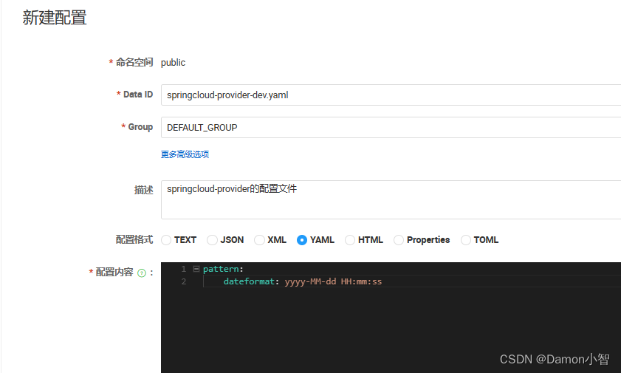Click the help icon beside 配置内容
The height and width of the screenshot is (373, 621).
pyautogui.click(x=142, y=273)
